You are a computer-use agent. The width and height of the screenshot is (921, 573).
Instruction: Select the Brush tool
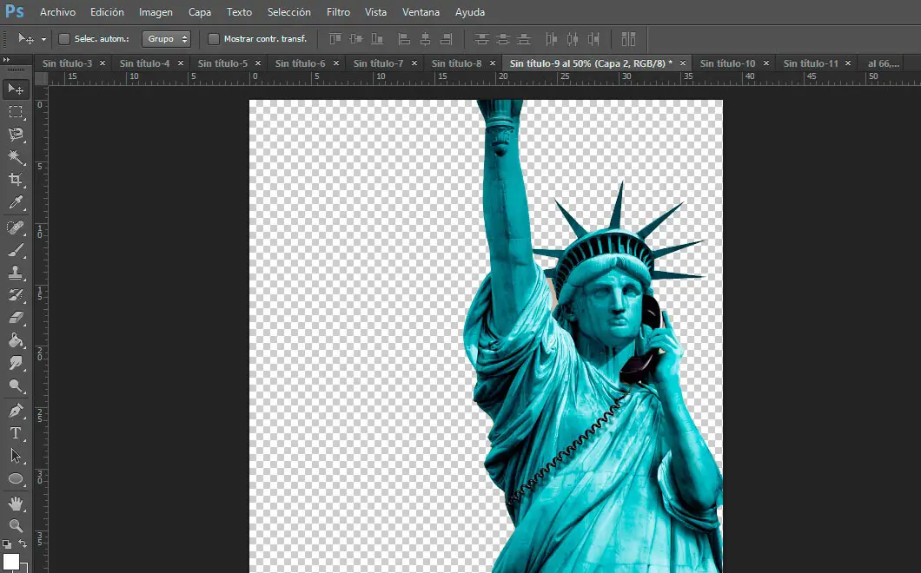(x=16, y=250)
